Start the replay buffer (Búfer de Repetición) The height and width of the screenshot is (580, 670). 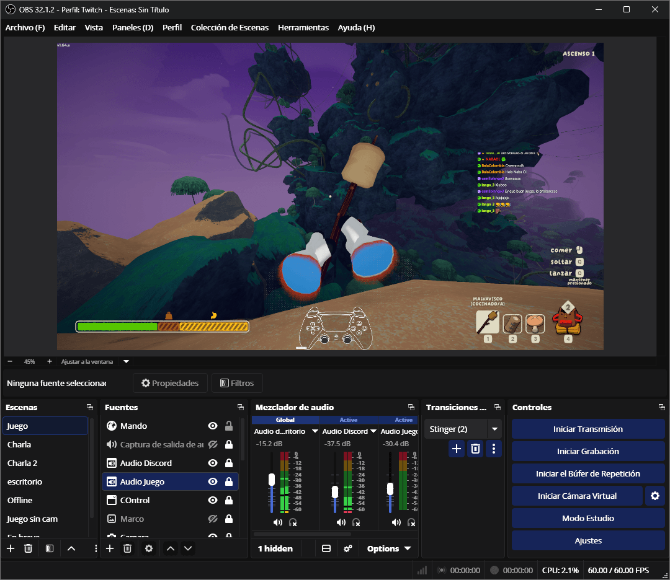(588, 474)
